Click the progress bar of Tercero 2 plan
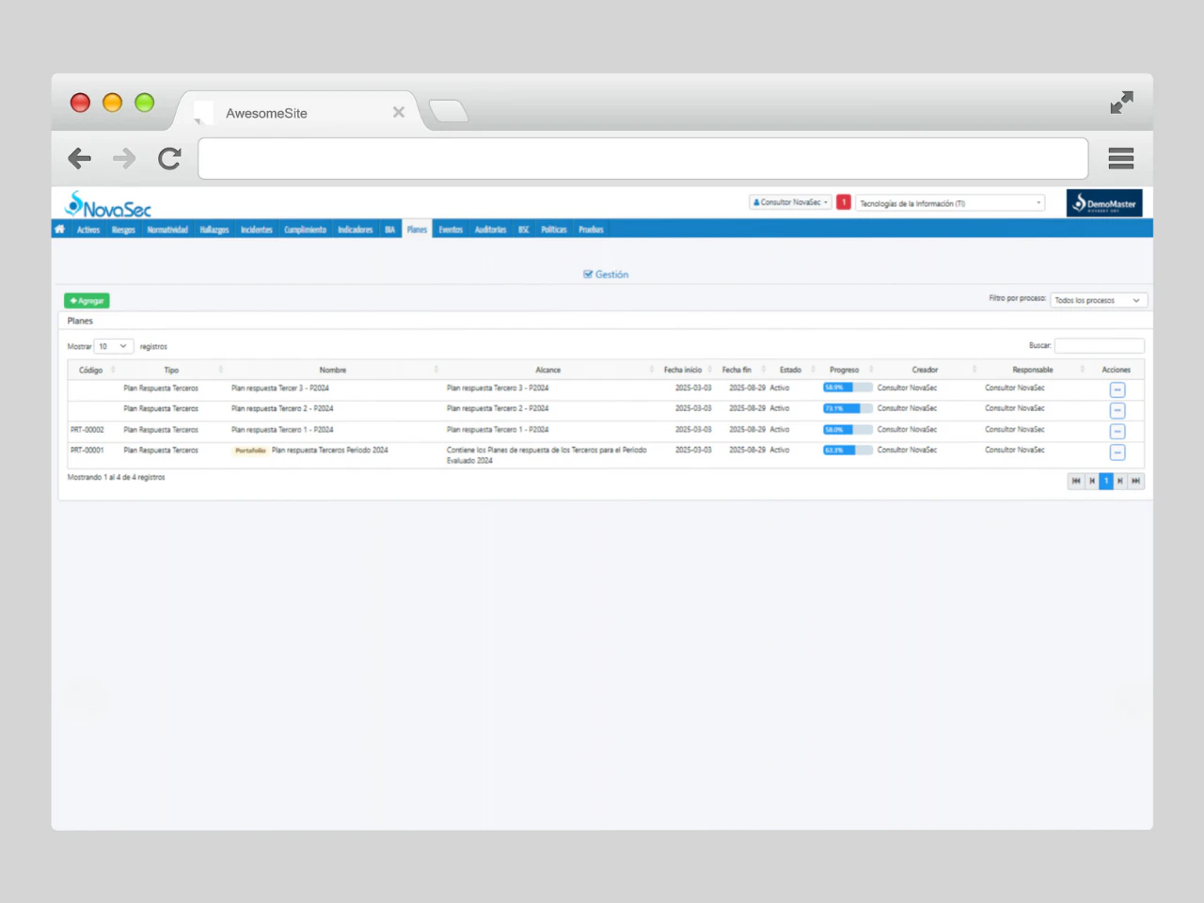1204x903 pixels. pyautogui.click(x=848, y=408)
